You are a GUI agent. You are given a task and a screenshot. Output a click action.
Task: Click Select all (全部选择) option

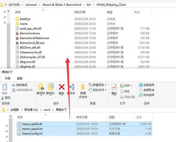coord(146,85)
